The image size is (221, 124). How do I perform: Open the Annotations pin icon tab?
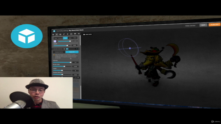pyautogui.click(x=68, y=34)
